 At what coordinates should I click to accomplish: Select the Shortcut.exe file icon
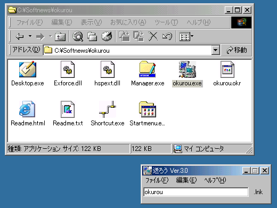pyautogui.click(x=108, y=109)
